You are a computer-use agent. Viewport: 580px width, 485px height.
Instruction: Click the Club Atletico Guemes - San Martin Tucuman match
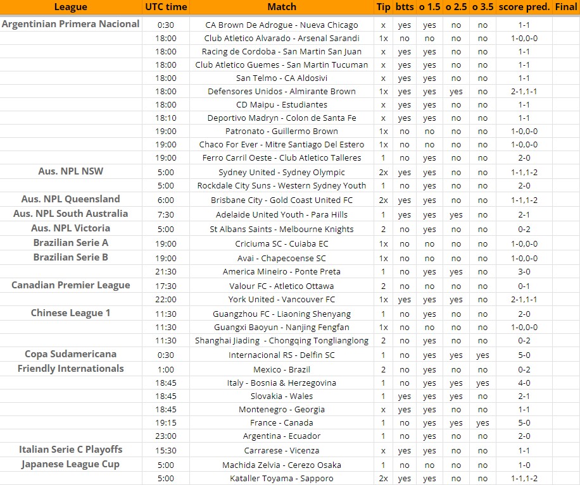[282, 65]
